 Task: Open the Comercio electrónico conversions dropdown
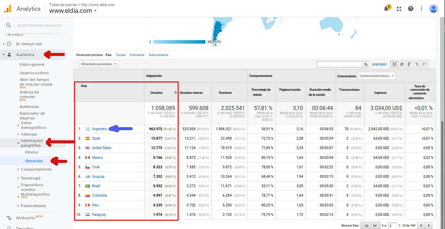[x=377, y=76]
